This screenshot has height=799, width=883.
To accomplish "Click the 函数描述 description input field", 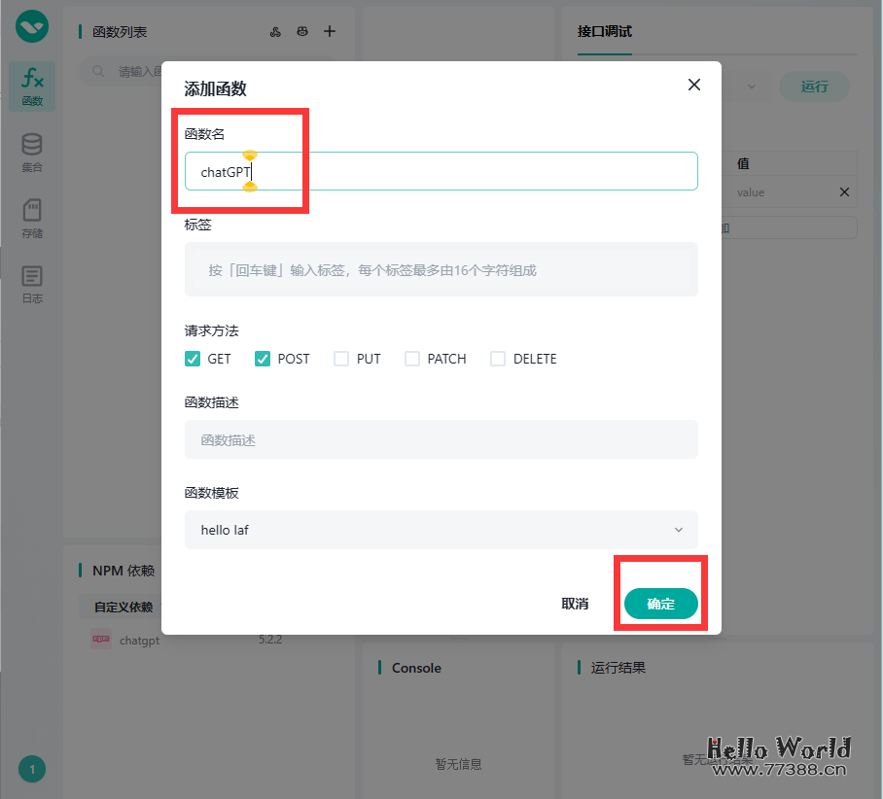I will pyautogui.click(x=442, y=438).
